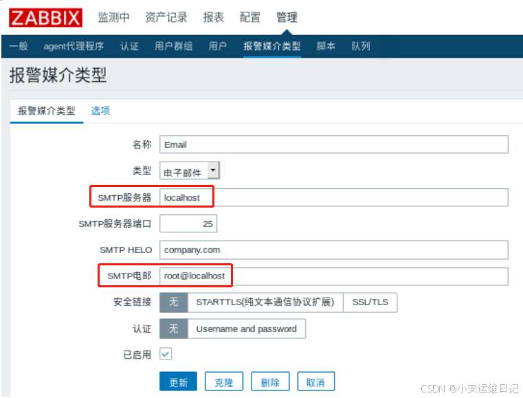The image size is (523, 398).
Task: Click the 类型 label
Action: [142, 170]
